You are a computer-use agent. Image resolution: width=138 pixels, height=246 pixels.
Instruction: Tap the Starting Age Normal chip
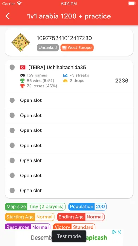[30, 217]
